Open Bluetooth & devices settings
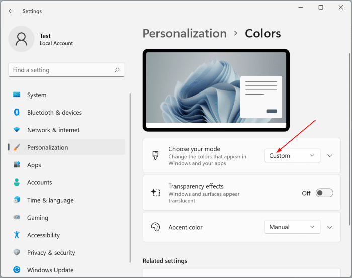This screenshot has width=352, height=278. click(x=66, y=112)
